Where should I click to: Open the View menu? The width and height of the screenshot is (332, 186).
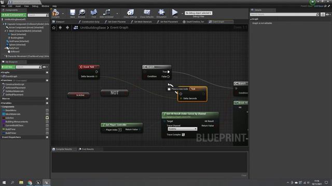tap(26, 6)
